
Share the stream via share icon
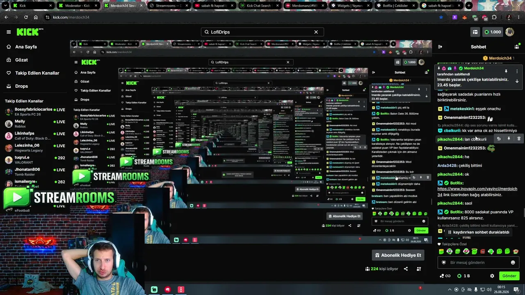click(406, 269)
